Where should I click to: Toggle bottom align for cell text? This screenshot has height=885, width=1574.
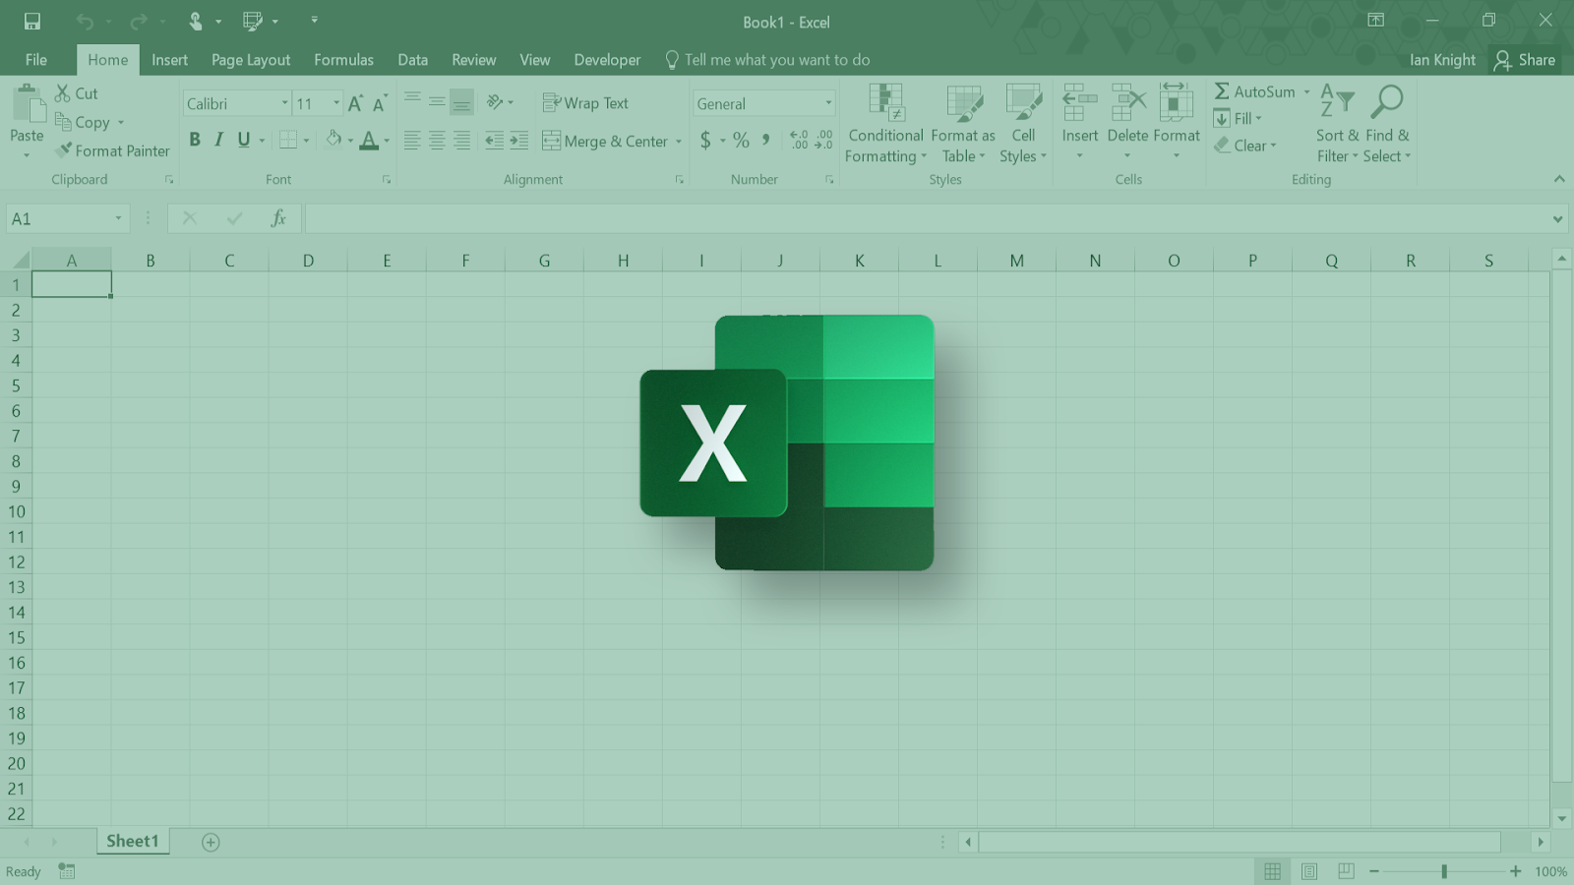click(x=461, y=101)
